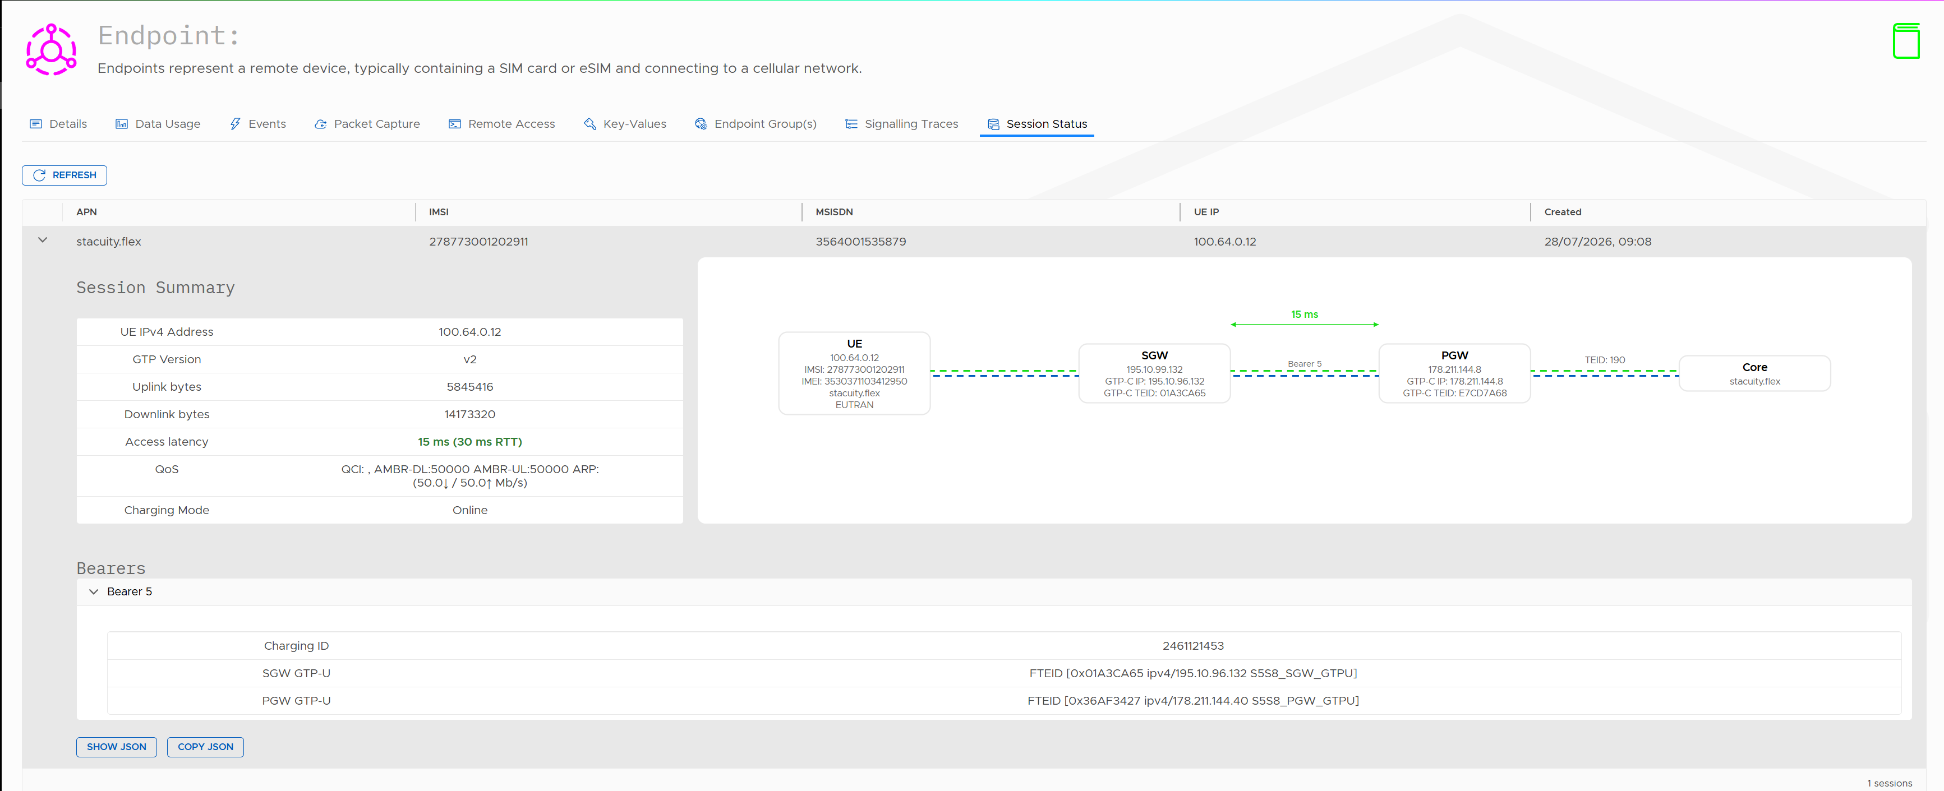This screenshot has height=791, width=1944.
Task: Click the QoS AMBR value text
Action: (x=469, y=476)
